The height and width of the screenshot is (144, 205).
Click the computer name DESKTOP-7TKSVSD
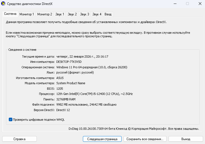coord(69,62)
